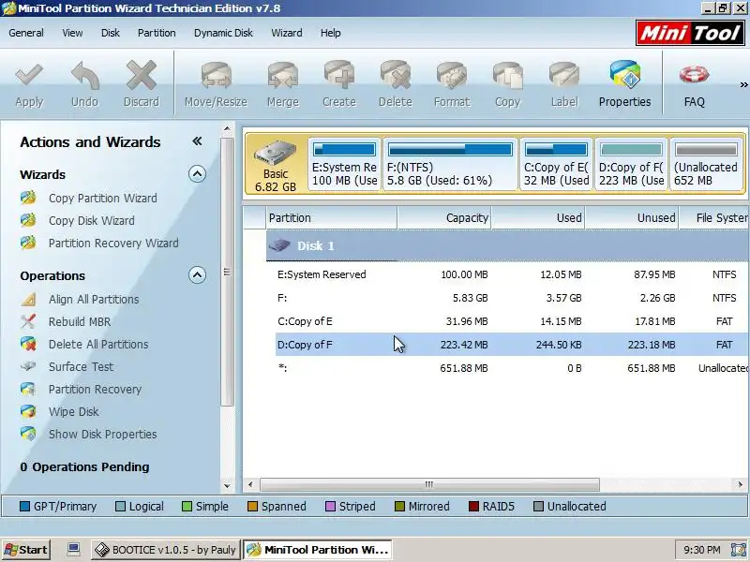Screen dimensions: 750x562
Task: Click Show Disk Properties operation
Action: point(102,434)
